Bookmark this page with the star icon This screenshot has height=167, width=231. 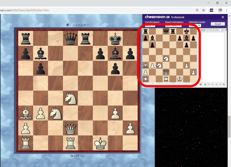click(x=203, y=10)
